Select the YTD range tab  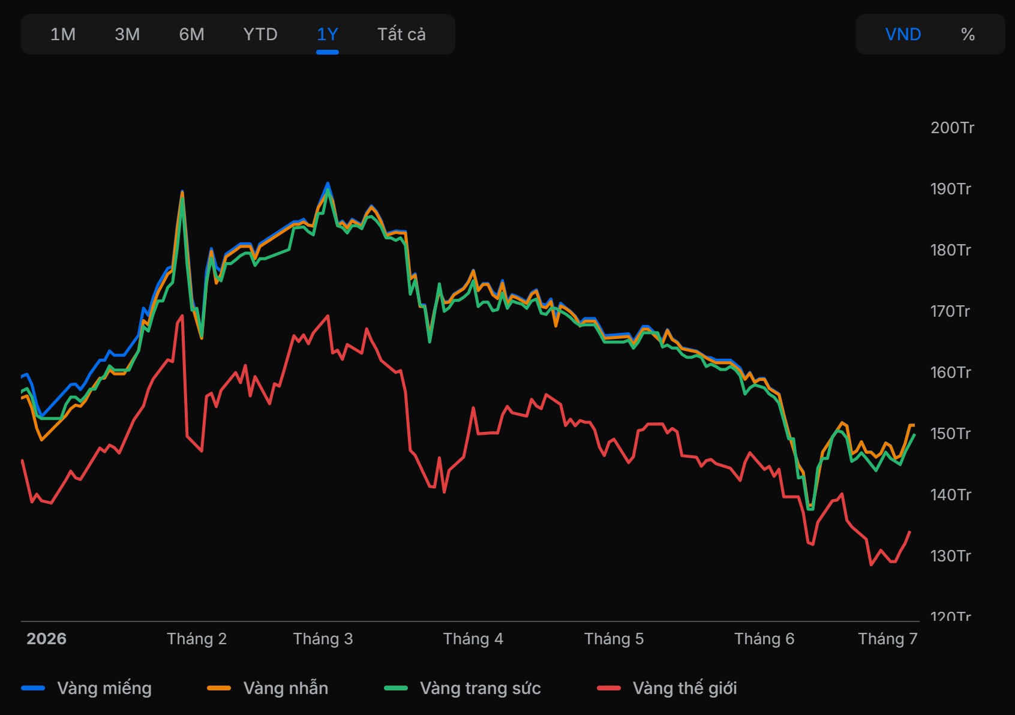point(260,34)
